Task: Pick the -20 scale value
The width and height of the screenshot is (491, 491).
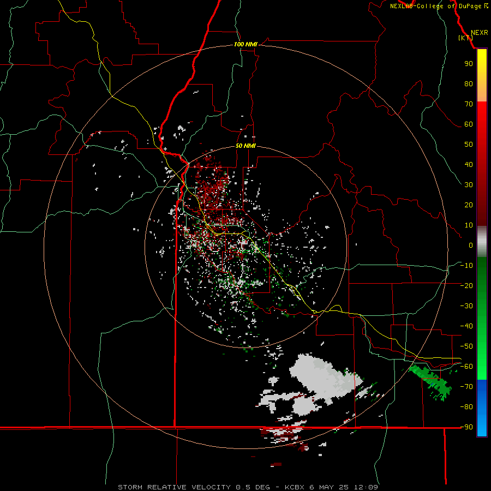Action: tap(466, 285)
